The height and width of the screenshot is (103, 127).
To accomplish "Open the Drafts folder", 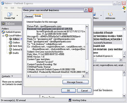I will pos(16,53).
